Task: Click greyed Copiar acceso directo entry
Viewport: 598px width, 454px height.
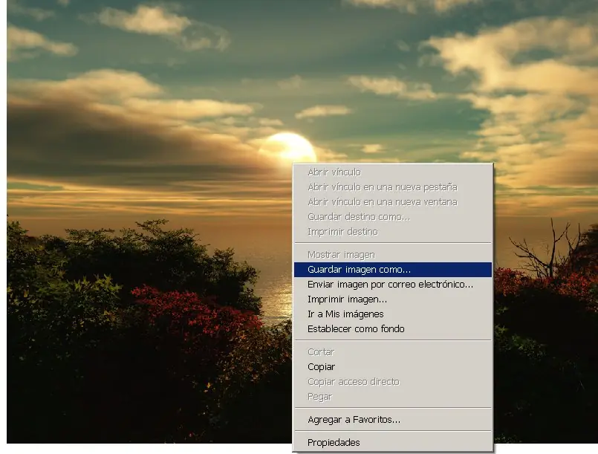Action: coord(392,381)
